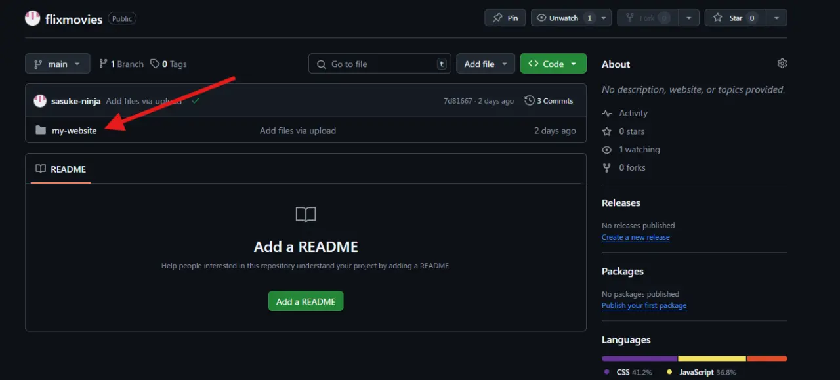This screenshot has width=840, height=380.
Task: Click the green Add a README button
Action: [306, 301]
